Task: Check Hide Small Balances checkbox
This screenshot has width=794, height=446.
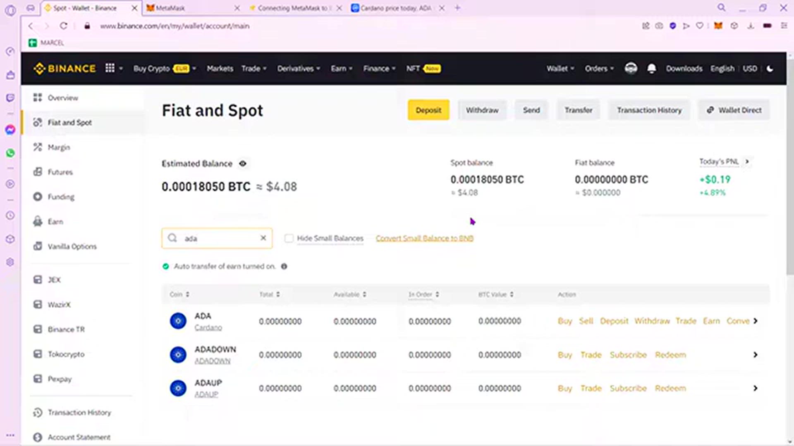Action: click(x=289, y=238)
